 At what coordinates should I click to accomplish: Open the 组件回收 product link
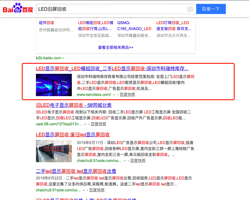(x=47, y=23)
